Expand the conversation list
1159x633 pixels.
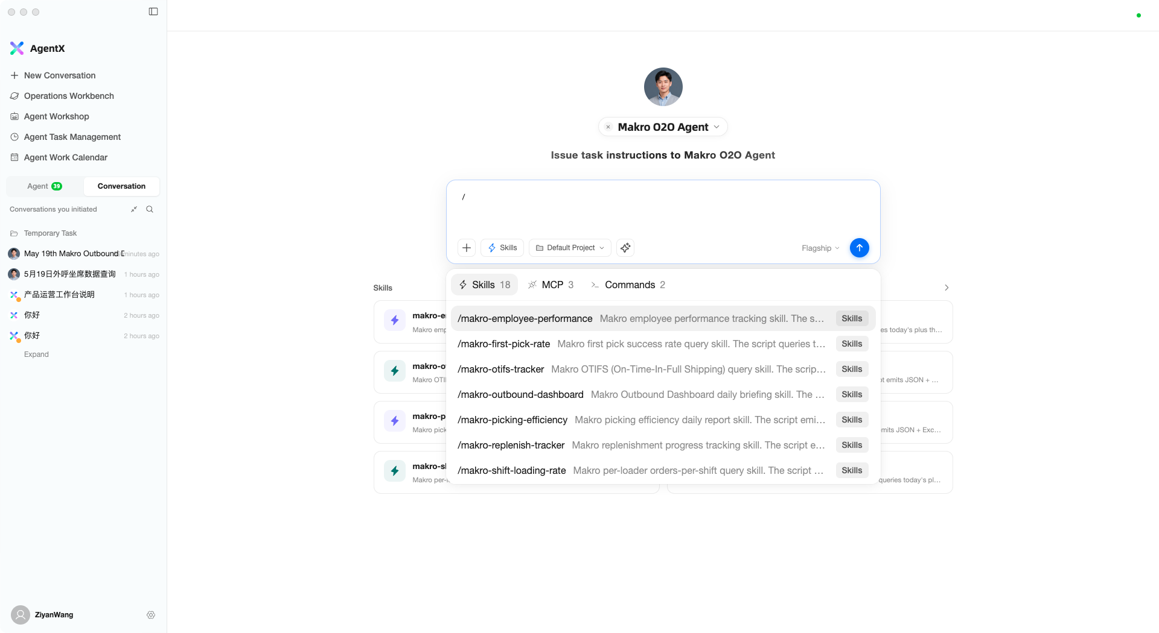pyautogui.click(x=36, y=354)
